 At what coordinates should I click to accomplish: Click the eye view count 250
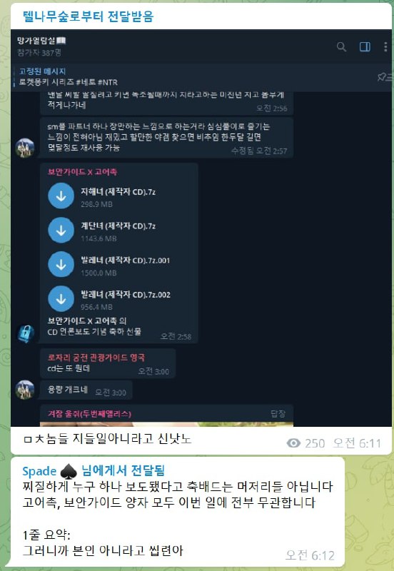[x=305, y=443]
